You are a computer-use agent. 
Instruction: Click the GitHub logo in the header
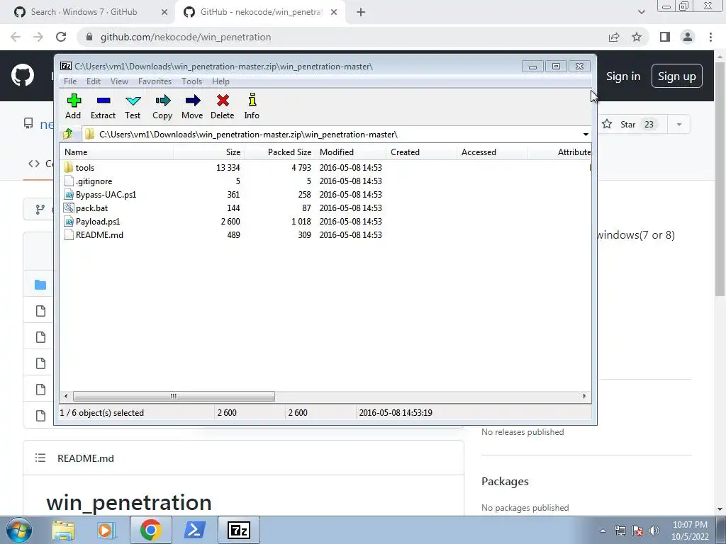(23, 76)
